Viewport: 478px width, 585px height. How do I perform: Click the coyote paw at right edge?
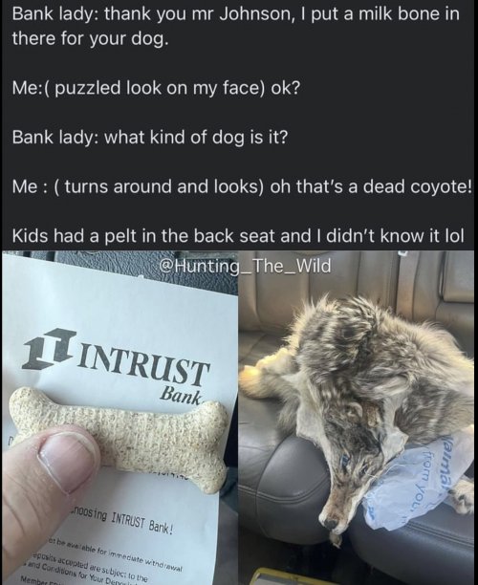pyautogui.click(x=463, y=496)
